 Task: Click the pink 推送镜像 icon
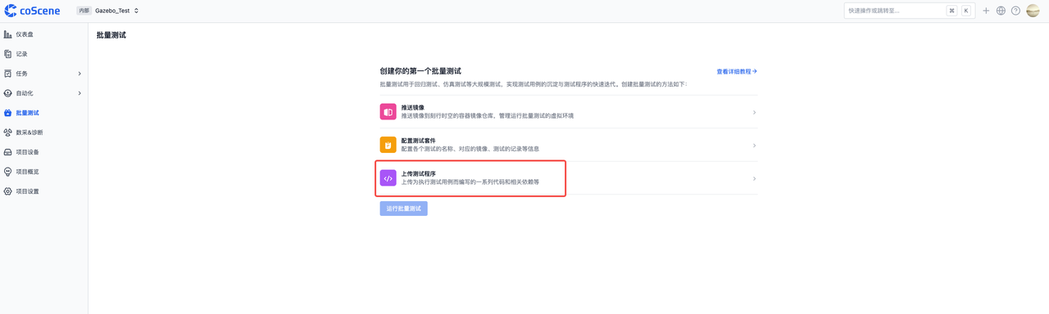click(x=388, y=112)
